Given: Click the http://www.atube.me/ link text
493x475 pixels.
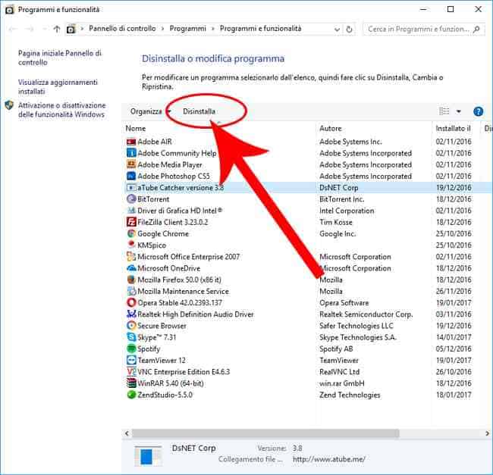Looking at the screenshot, I should click(329, 459).
